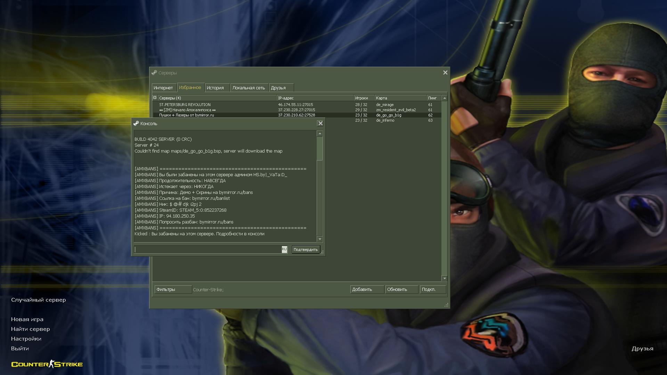667x375 pixels.
Task: Open the Фильтры filters button
Action: pyautogui.click(x=173, y=290)
